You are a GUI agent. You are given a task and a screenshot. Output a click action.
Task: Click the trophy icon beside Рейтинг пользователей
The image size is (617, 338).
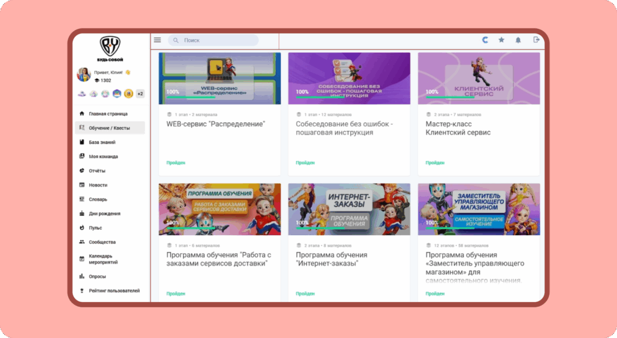pyautogui.click(x=82, y=291)
